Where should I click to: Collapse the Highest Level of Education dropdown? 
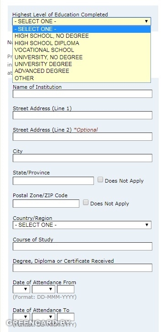[x=82, y=21]
